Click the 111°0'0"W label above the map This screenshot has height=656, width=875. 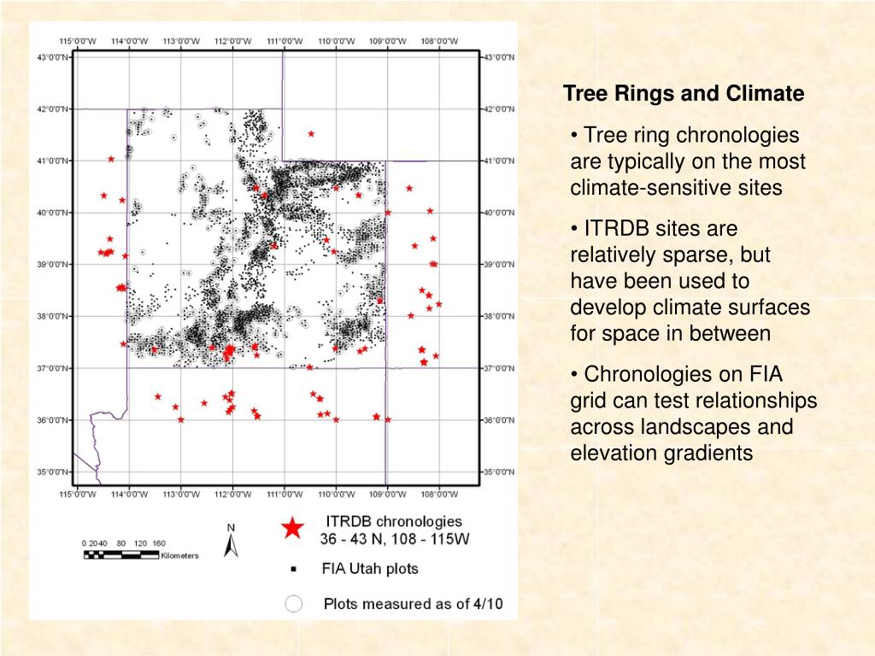pos(285,41)
